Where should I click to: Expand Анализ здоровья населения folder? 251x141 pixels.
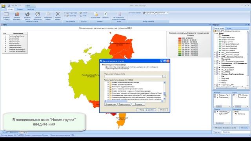pos(108,85)
